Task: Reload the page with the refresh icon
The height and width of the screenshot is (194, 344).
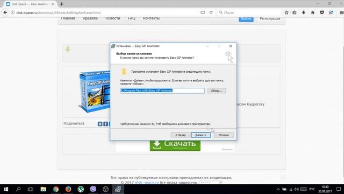Action: click(x=211, y=12)
